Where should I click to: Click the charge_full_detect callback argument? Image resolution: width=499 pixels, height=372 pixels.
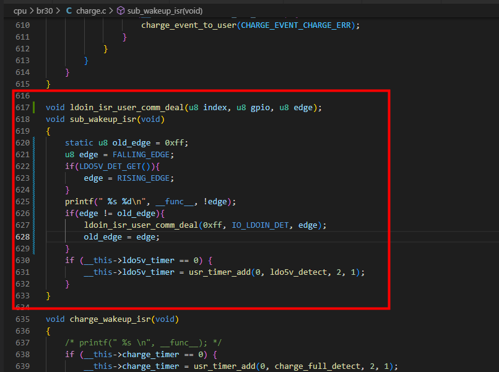pos(318,366)
